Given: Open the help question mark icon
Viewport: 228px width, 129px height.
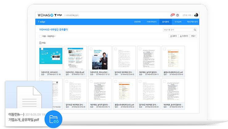Looking at the screenshot, I should point(177,15).
